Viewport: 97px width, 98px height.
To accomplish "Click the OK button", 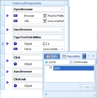I will tap(87, 87).
